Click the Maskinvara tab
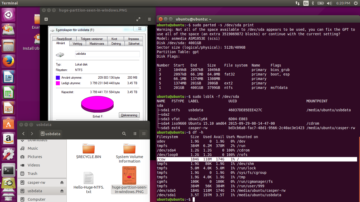This screenshot has width=360, height=202. point(97,44)
